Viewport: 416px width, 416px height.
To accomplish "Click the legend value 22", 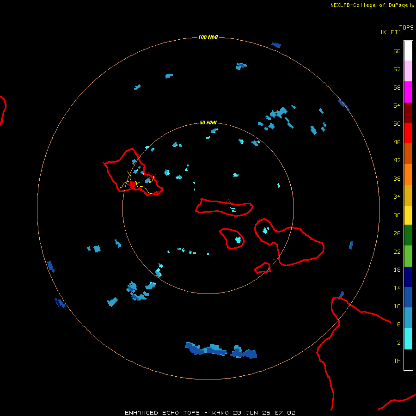I will point(397,251).
